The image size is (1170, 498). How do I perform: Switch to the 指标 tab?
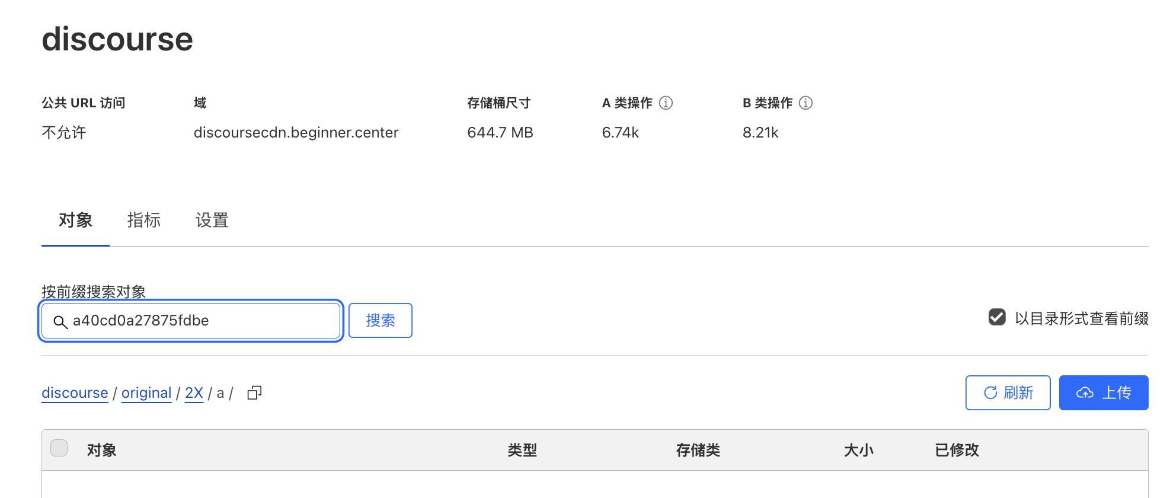[144, 221]
